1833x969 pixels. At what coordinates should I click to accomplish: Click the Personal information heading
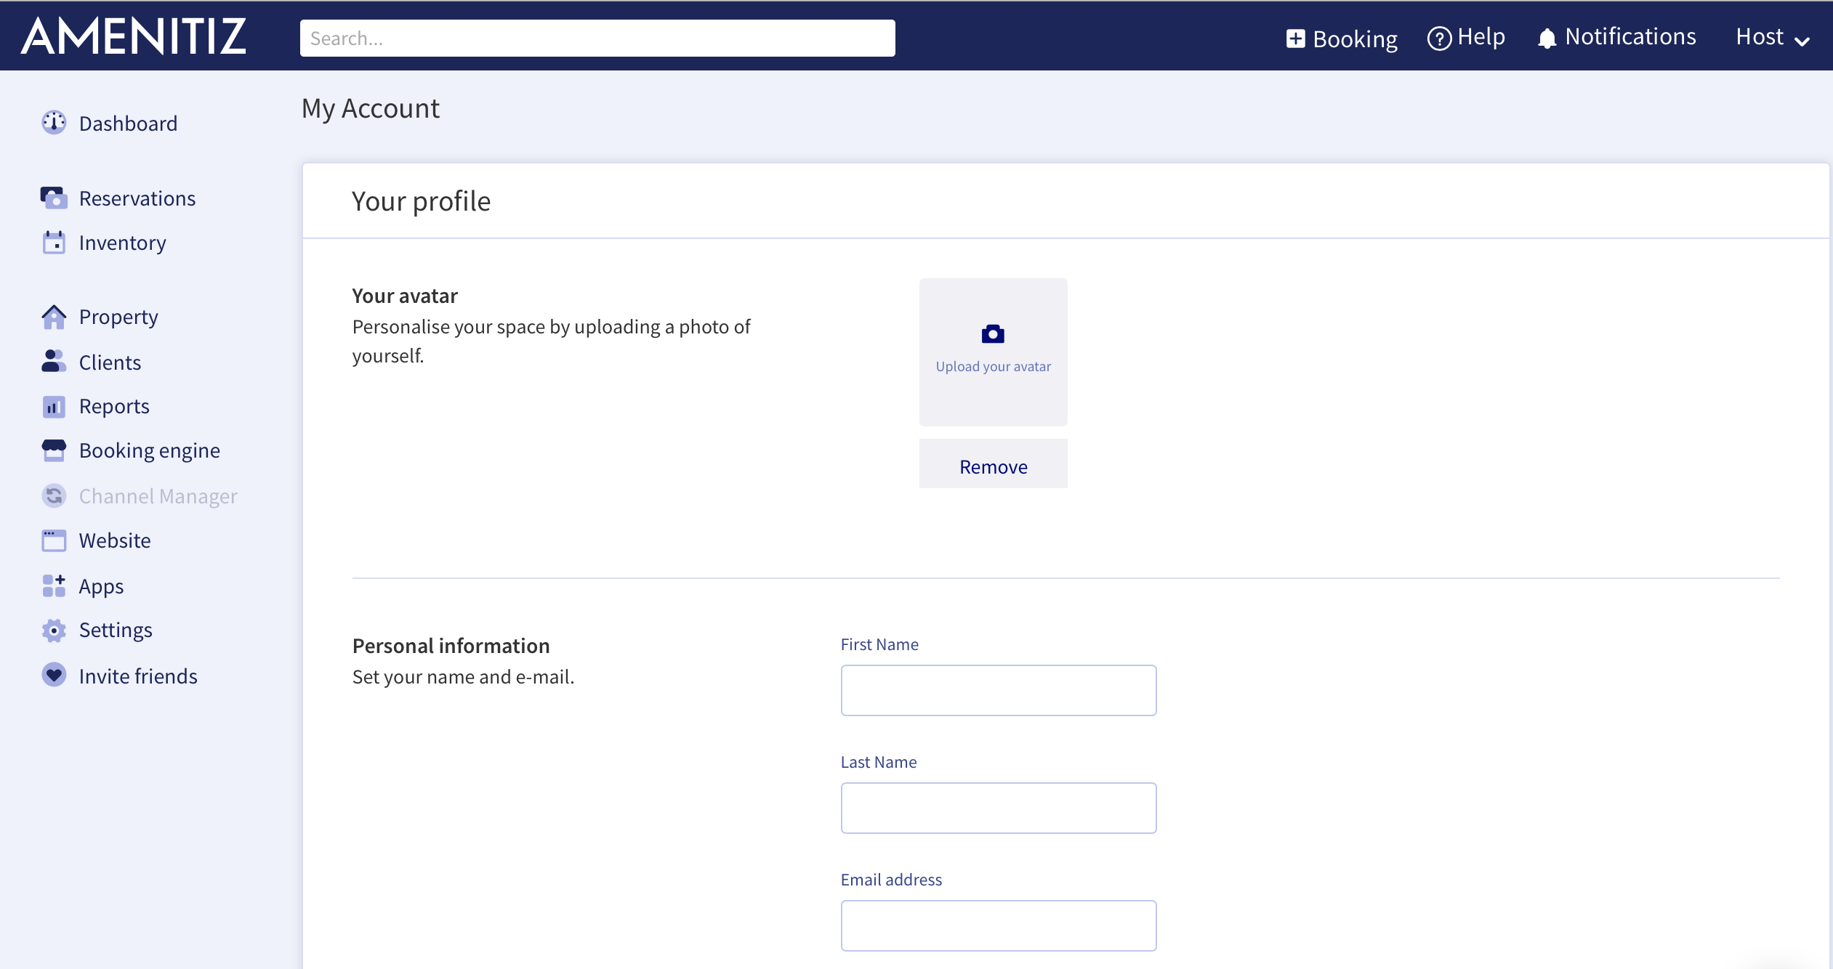pyautogui.click(x=451, y=646)
